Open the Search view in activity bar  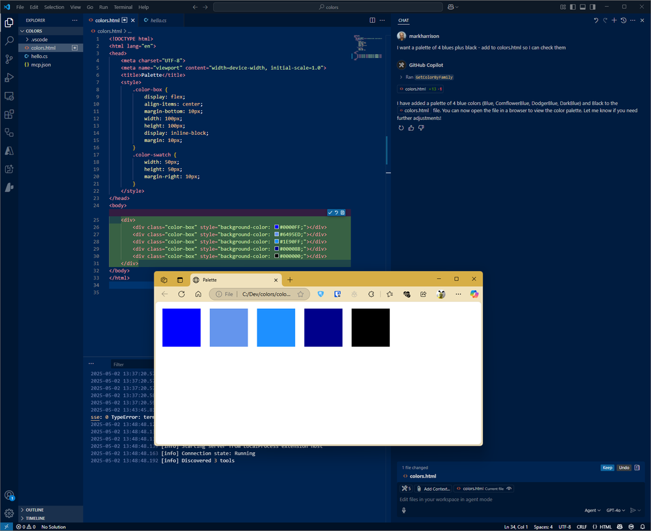click(9, 40)
